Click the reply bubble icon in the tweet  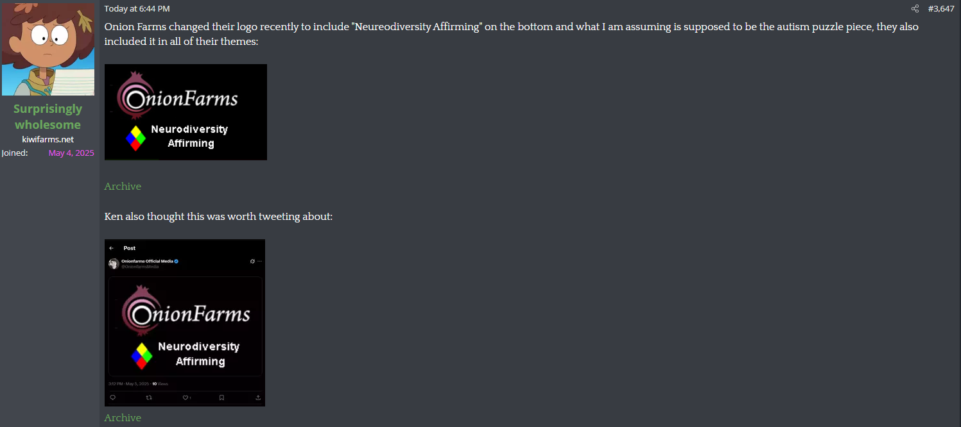point(112,398)
